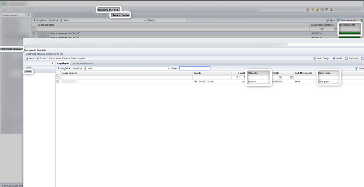
Task: Open the Funções menu in upper list
Action: tap(40, 20)
